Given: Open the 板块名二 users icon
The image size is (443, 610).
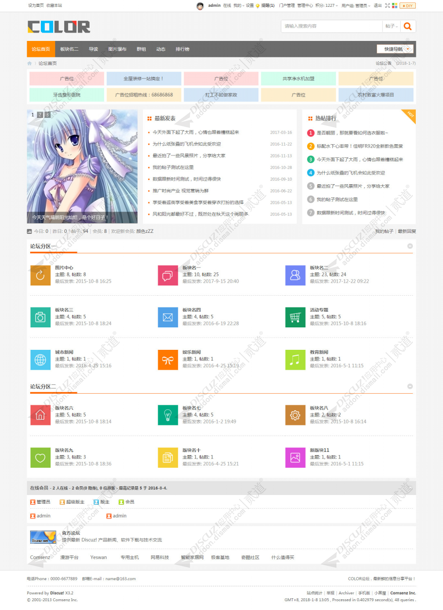Looking at the screenshot, I should [295, 275].
